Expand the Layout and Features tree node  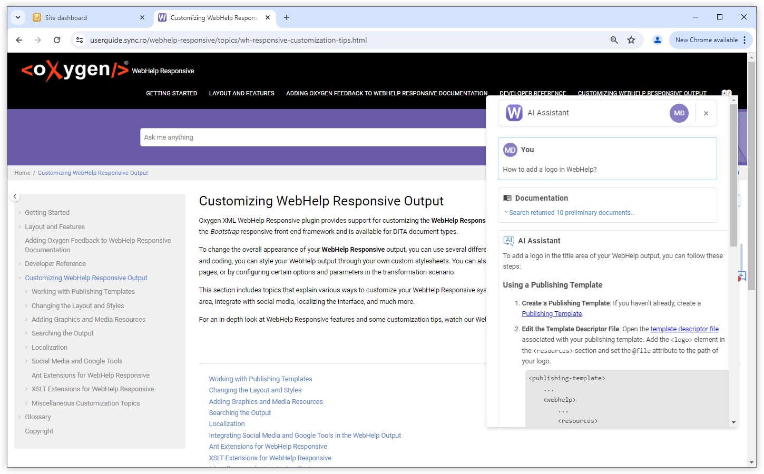click(x=19, y=227)
